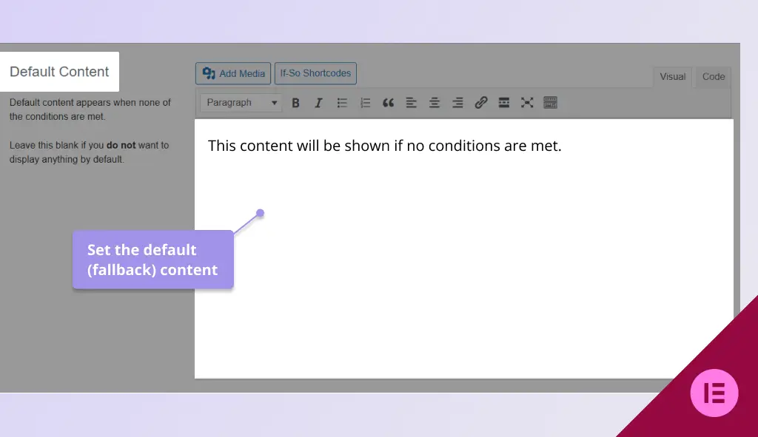Screen dimensions: 758x437
Task: Toggle bold formatting
Action: pos(295,102)
